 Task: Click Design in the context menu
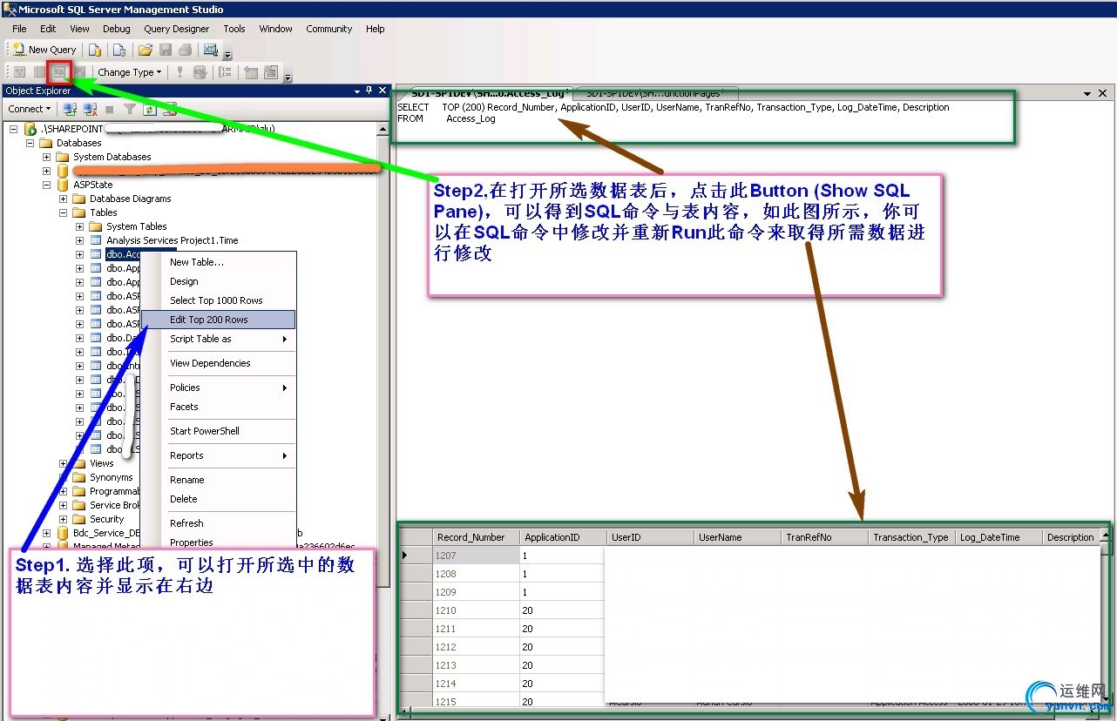click(x=219, y=281)
